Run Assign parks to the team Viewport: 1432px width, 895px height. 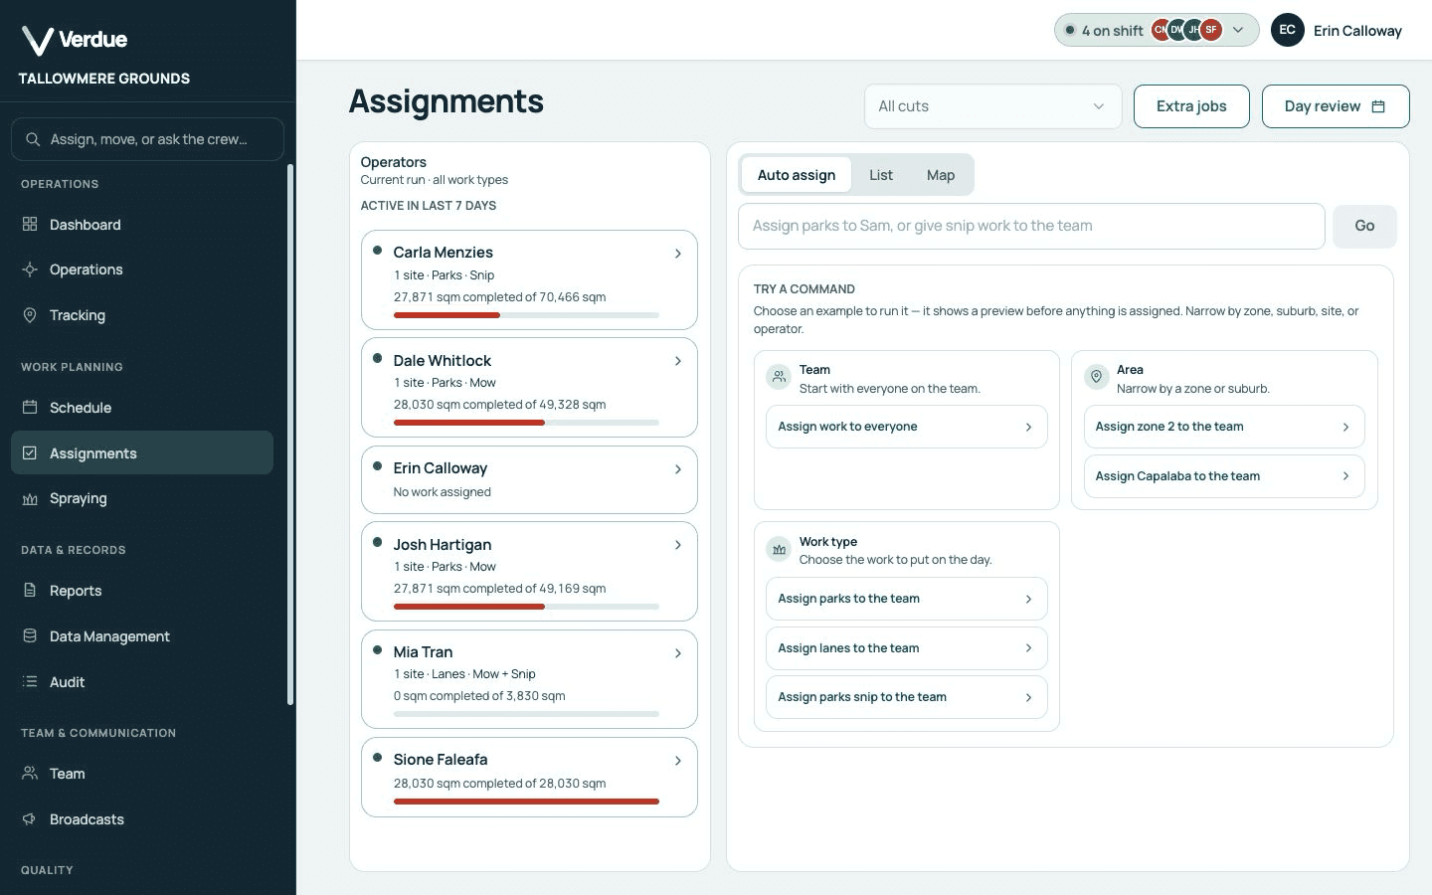906,599
